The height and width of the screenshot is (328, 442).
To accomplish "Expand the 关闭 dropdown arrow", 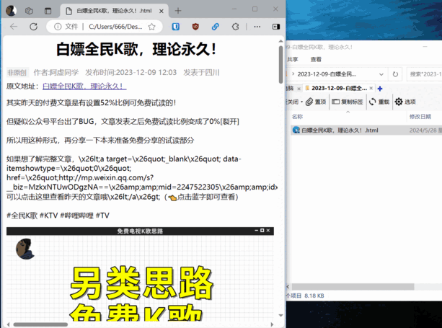I will click(301, 102).
